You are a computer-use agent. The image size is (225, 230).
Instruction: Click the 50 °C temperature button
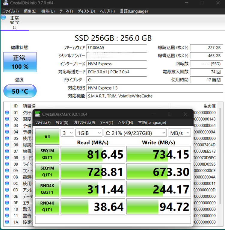point(20,91)
